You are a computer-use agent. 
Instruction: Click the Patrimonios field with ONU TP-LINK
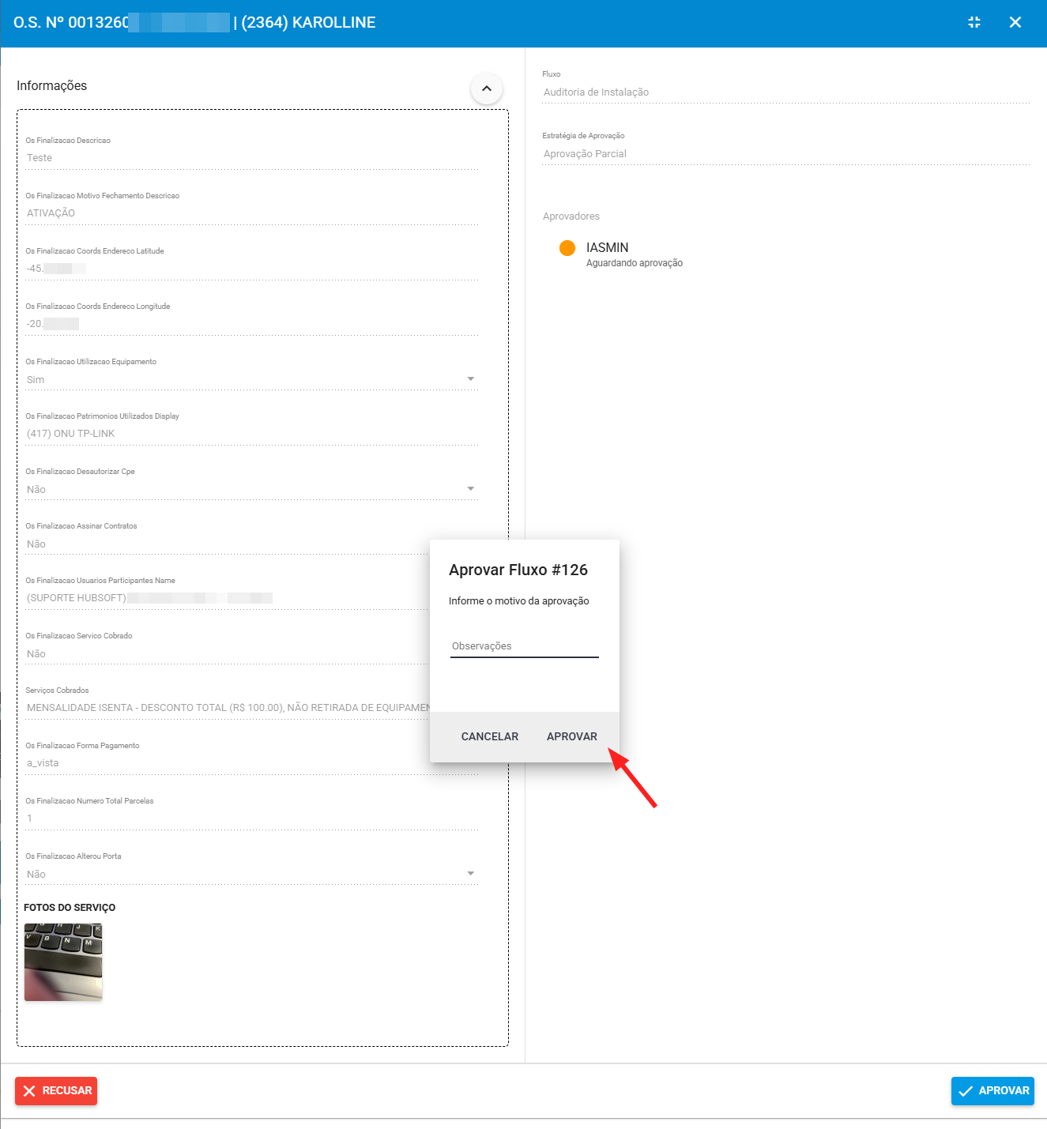(251, 434)
